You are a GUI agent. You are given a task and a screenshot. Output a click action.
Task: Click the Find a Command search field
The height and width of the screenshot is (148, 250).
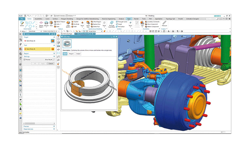[211, 19]
